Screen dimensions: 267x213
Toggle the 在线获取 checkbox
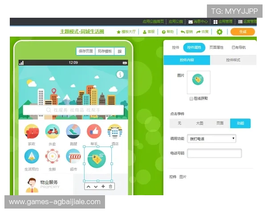pos(191,99)
